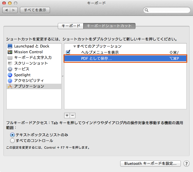Click the Spotlight magnifier icon in list
Screen dimensions: 193x172
10,75
